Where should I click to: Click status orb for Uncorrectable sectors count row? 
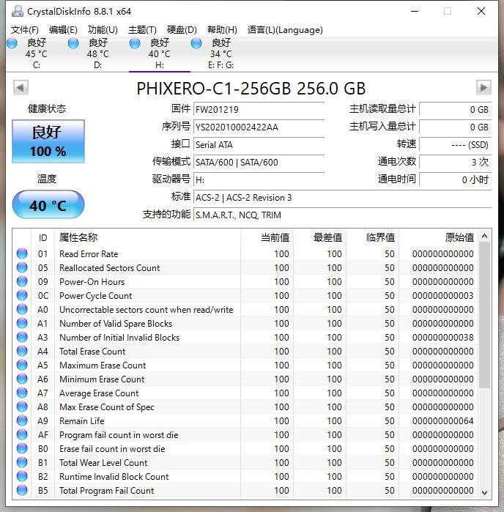click(x=22, y=310)
